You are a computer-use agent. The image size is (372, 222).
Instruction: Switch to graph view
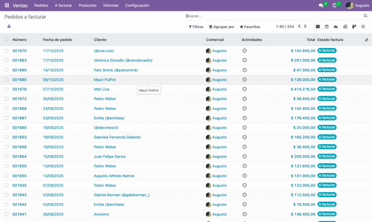pos(336,26)
